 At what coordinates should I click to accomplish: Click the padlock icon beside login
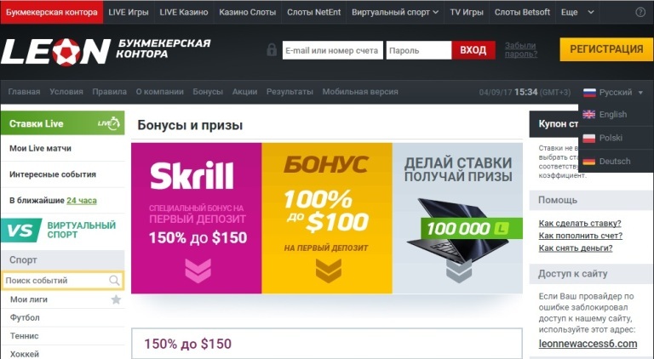click(x=272, y=49)
